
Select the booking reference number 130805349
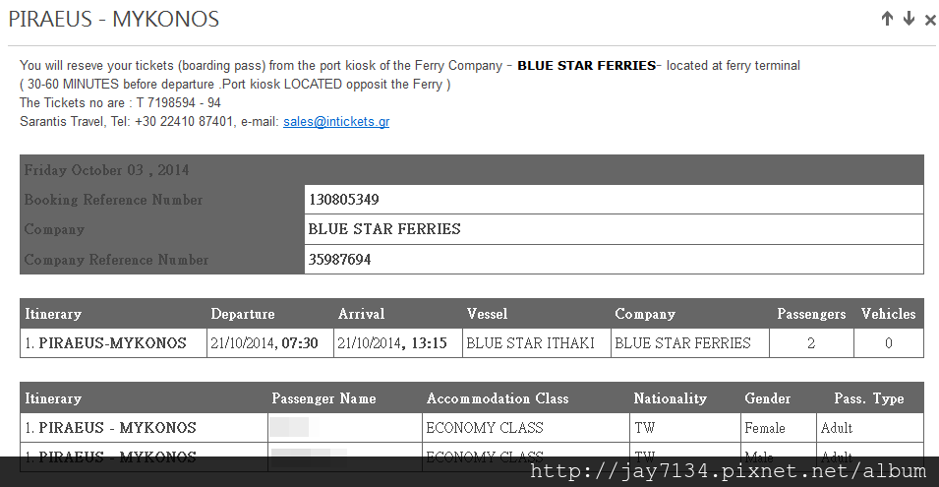344,200
